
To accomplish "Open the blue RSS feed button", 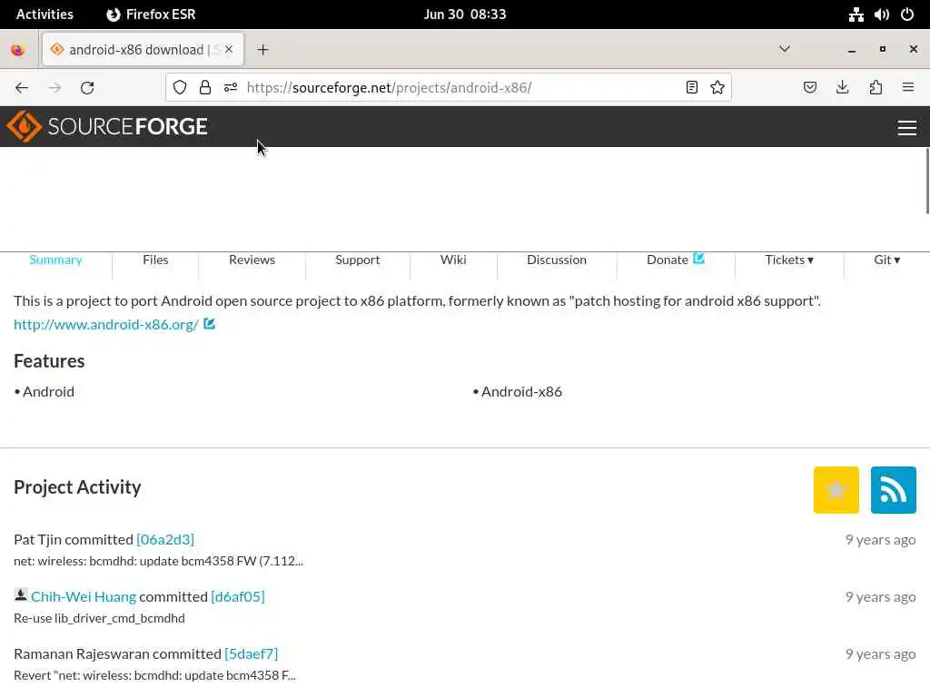I will point(893,489).
